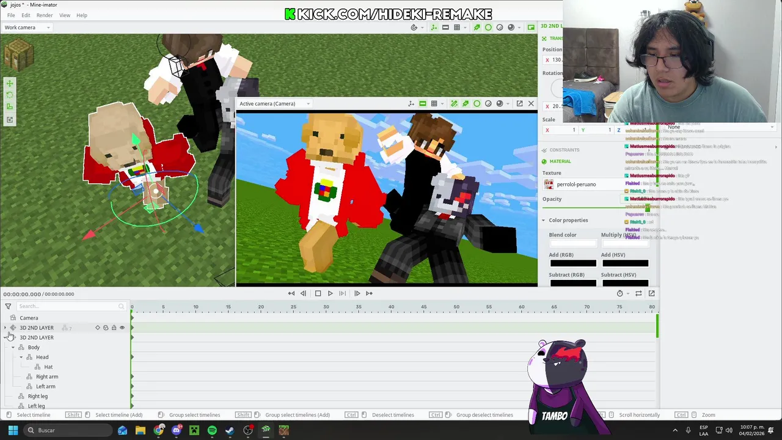Add keyframe diamond on 3D 2ND LAYER row
Viewport: 782px width, 440px height.
pos(98,328)
